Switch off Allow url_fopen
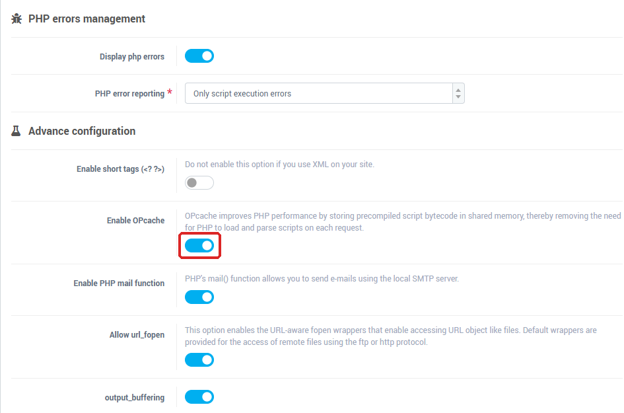Viewport: 624px width, 413px height. coord(199,360)
